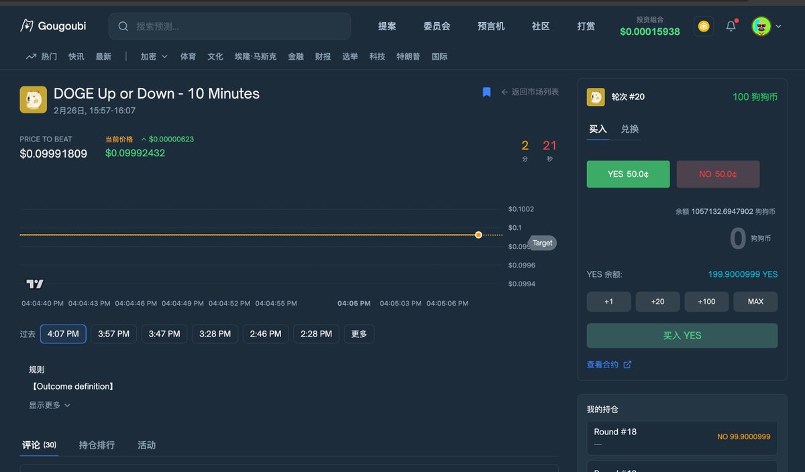Click the external link icon beside 查看合约
This screenshot has height=472, width=805.
[x=628, y=365]
